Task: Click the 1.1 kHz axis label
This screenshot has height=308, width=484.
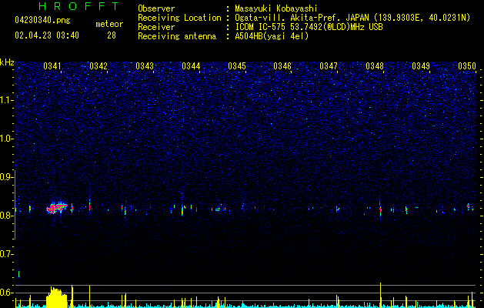Action: click(7, 100)
